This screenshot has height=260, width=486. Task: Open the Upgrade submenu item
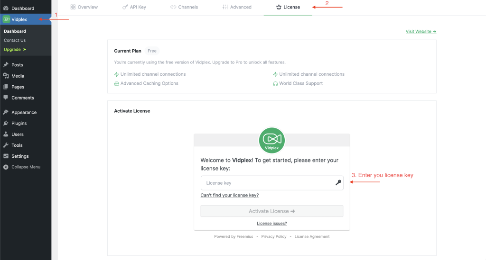[15, 49]
